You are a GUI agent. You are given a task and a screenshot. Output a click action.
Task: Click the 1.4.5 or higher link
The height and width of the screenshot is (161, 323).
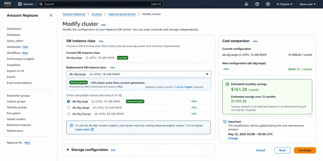pyautogui.click(x=183, y=87)
